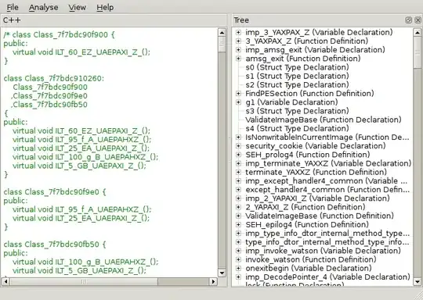Select amsg_exit (Function Definition) row
Screen dimensions: 423x300
point(302,59)
